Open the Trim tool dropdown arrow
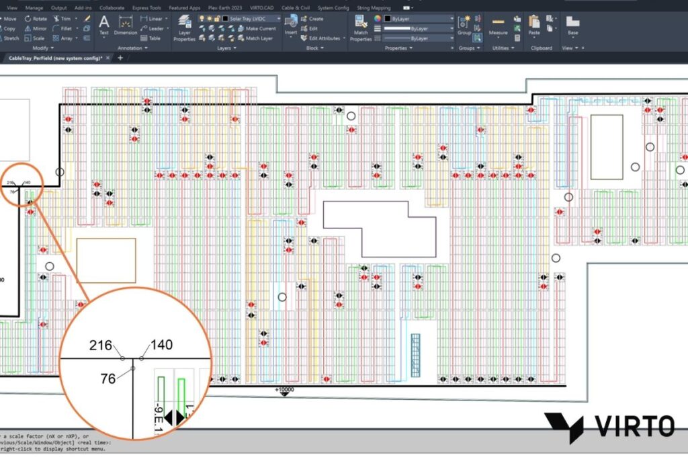The width and height of the screenshot is (688, 459). 76,19
